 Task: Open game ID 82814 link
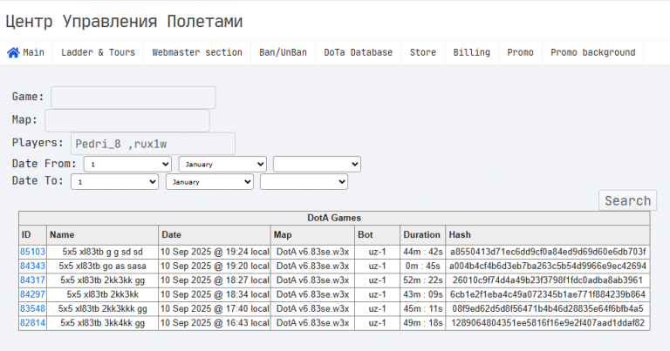[32, 323]
